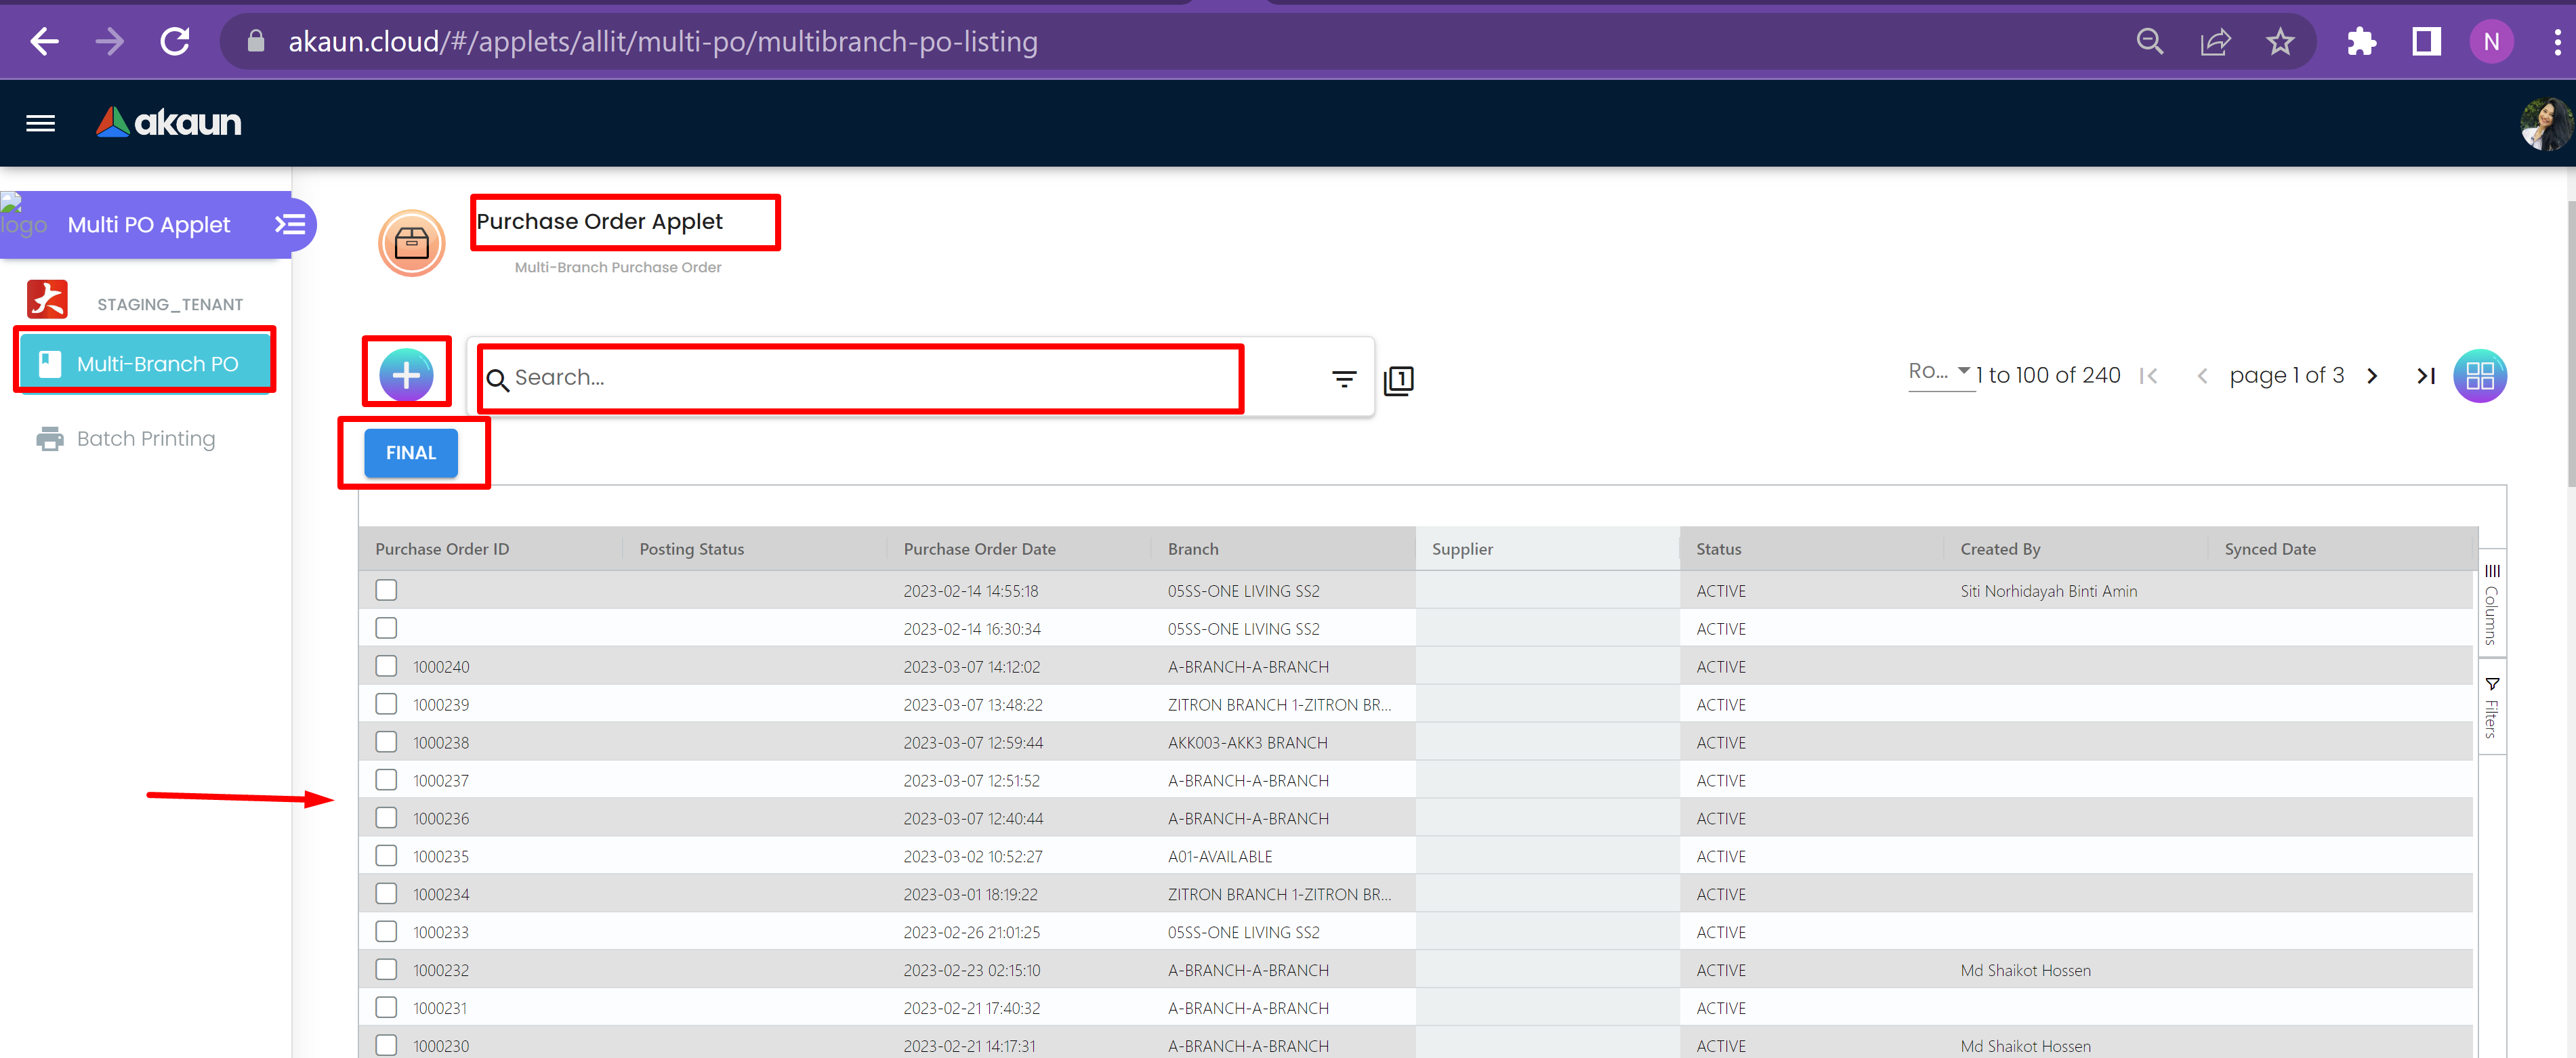Go to next page arrow
Image resolution: width=2576 pixels, height=1058 pixels.
pyautogui.click(x=2371, y=376)
